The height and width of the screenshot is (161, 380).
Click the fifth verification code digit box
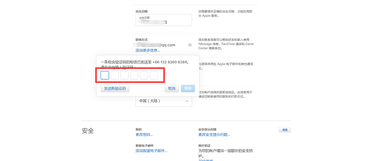pos(144,75)
